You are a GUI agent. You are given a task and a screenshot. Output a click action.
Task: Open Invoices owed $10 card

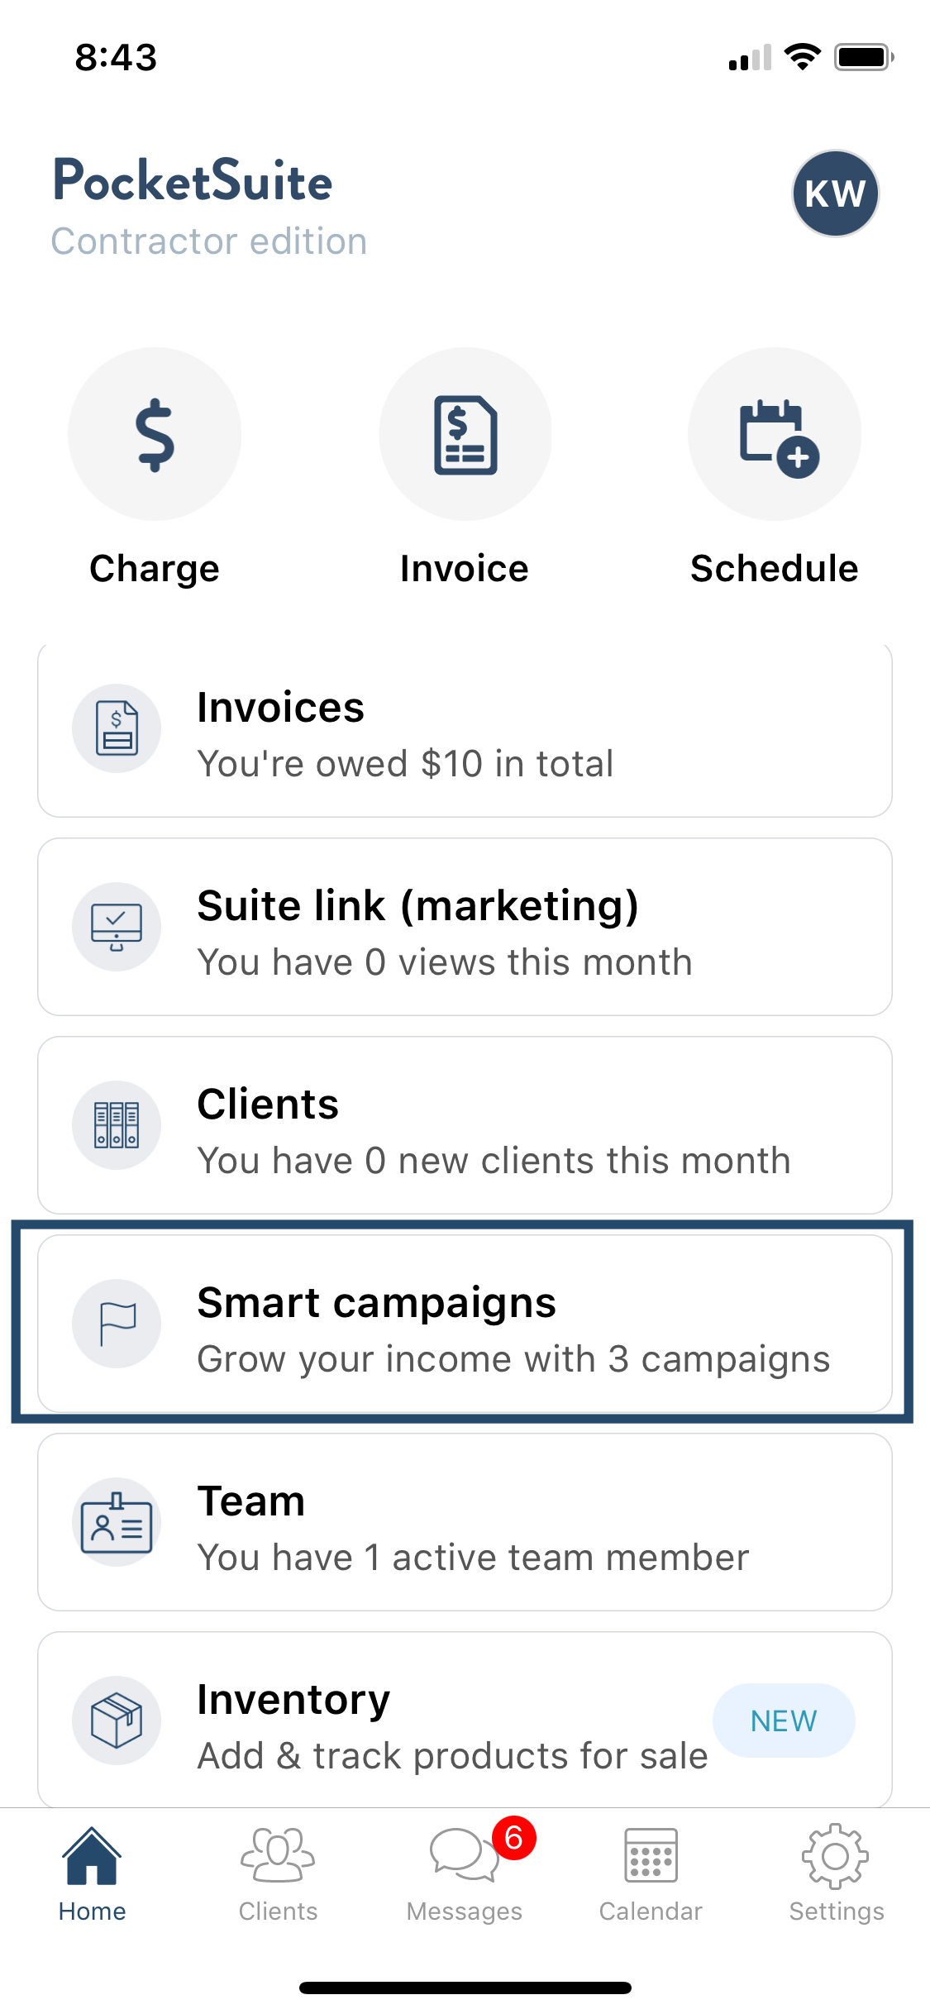point(465,731)
